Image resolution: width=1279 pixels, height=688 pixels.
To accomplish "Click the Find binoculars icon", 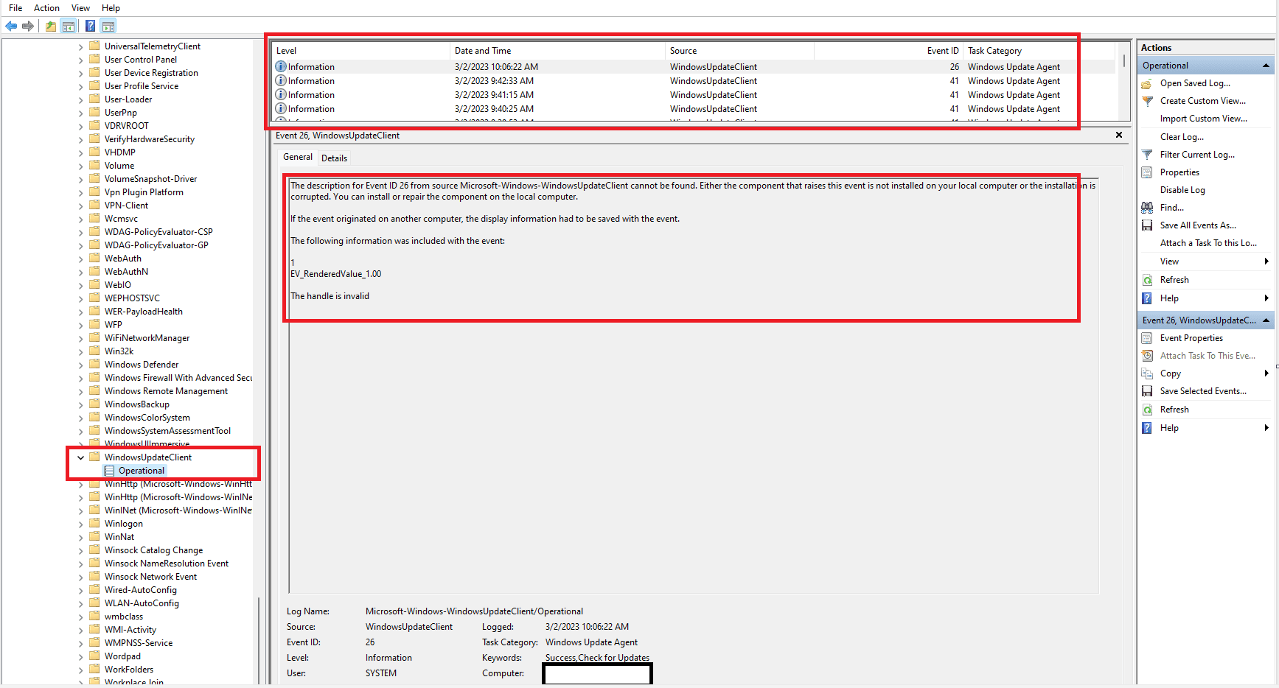I will pos(1147,208).
